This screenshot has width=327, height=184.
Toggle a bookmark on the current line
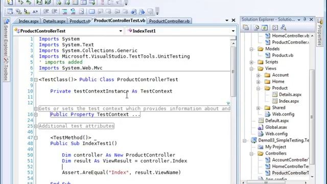tap(92, 11)
